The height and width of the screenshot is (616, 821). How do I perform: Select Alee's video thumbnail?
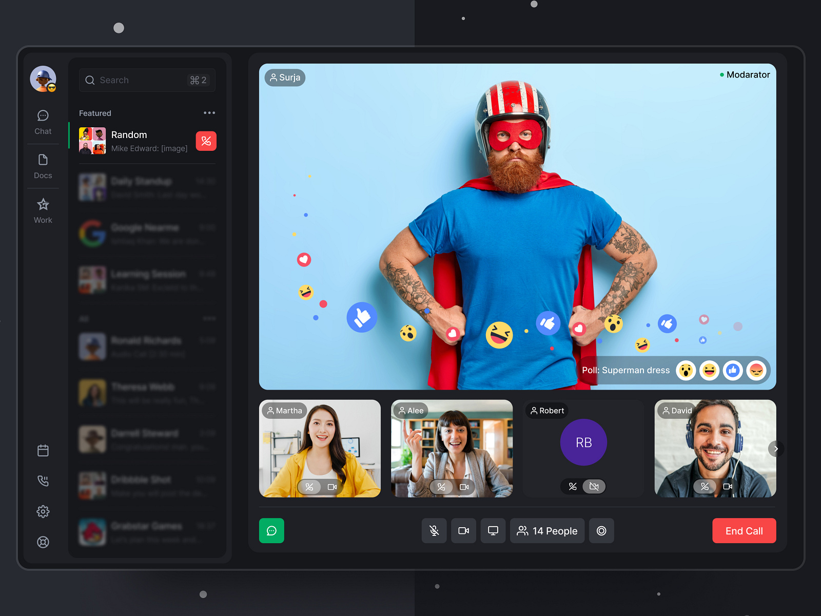click(452, 448)
